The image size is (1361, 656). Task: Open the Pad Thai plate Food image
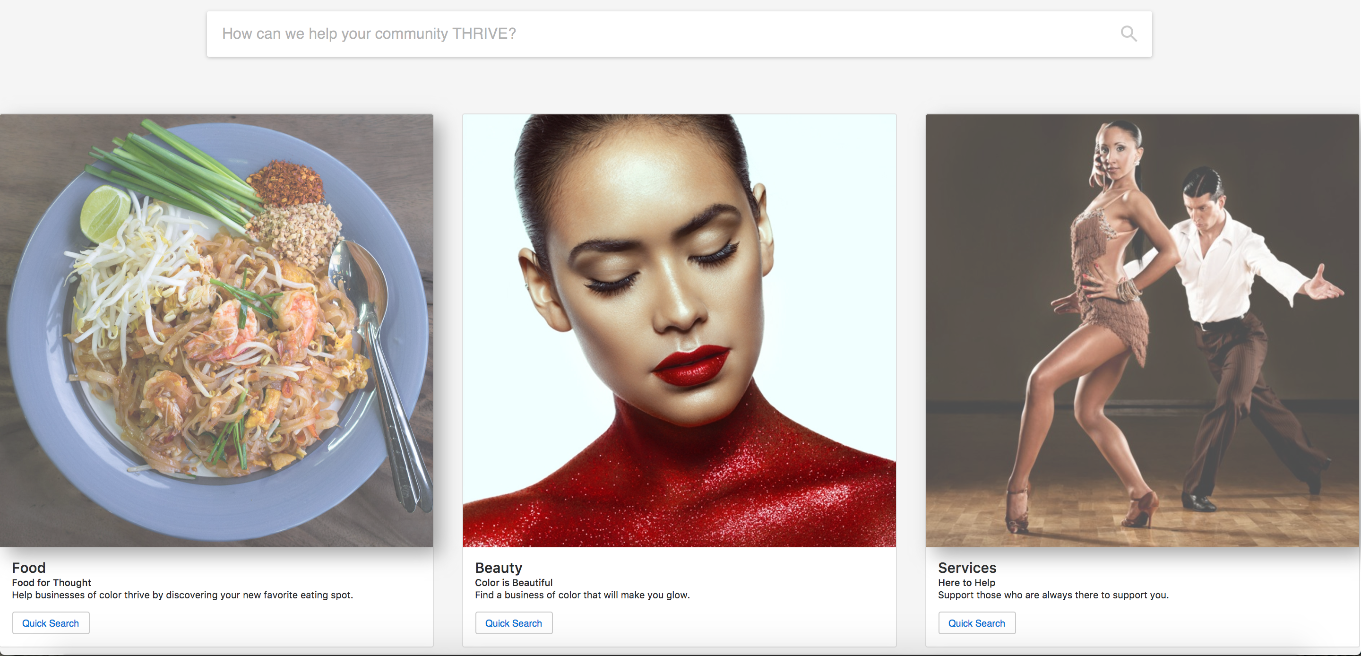click(216, 330)
